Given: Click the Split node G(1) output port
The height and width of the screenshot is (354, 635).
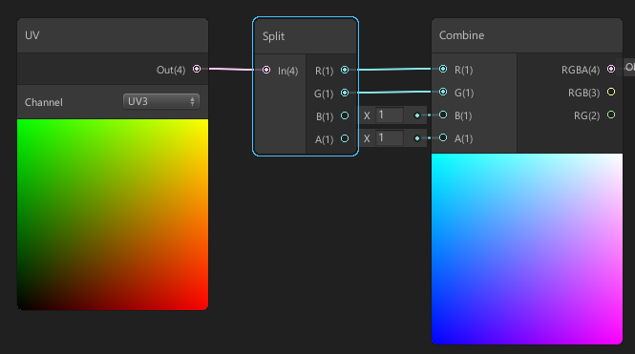Looking at the screenshot, I should coord(345,93).
